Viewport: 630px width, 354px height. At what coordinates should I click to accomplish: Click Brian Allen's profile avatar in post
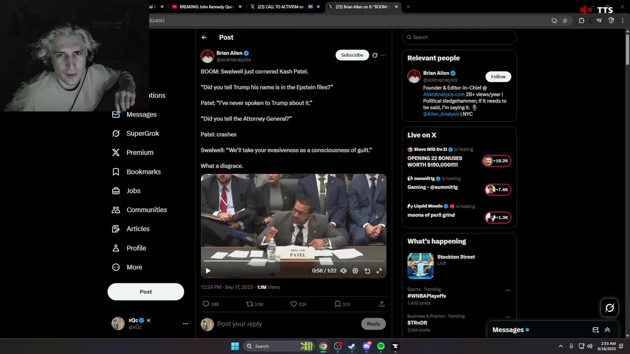(207, 56)
